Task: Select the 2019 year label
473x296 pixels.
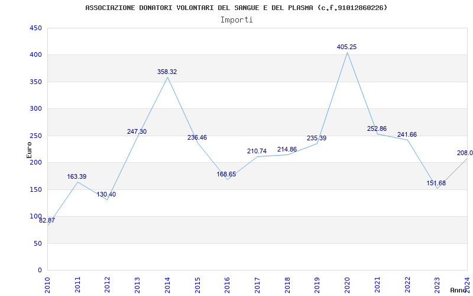Action: 317,285
